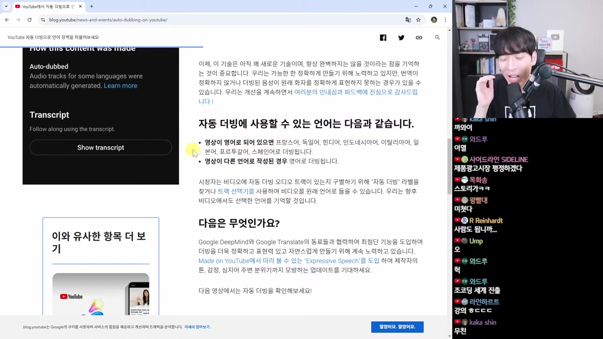Click chat username Ump
This screenshot has width=603, height=339.
pos(476,241)
